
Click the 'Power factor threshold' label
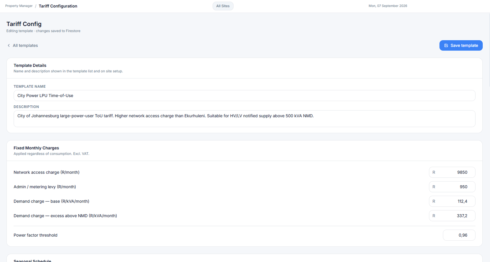pyautogui.click(x=36, y=235)
